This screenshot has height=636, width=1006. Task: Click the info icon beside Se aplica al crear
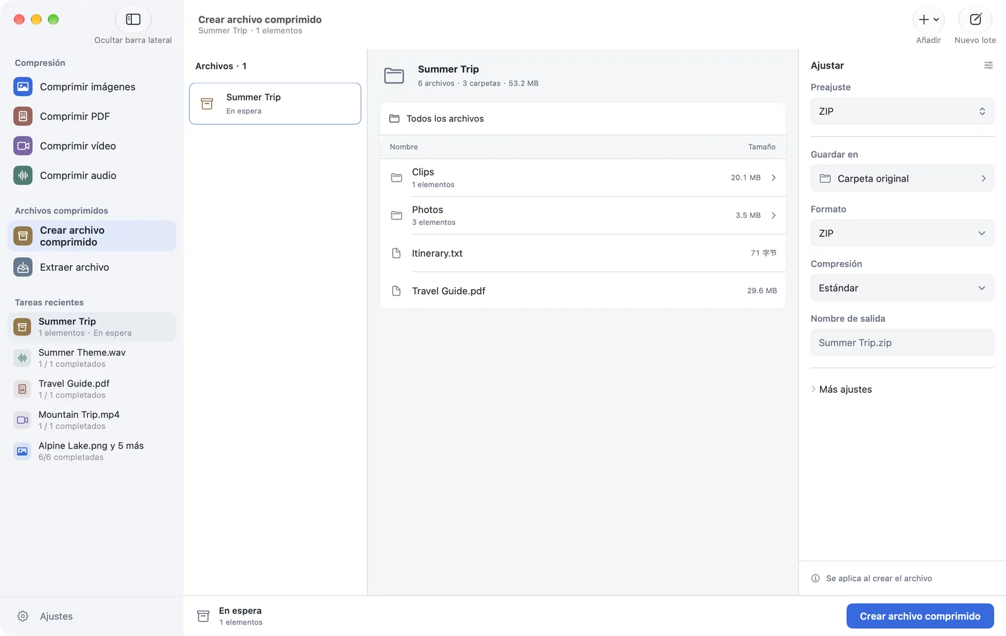[815, 578]
